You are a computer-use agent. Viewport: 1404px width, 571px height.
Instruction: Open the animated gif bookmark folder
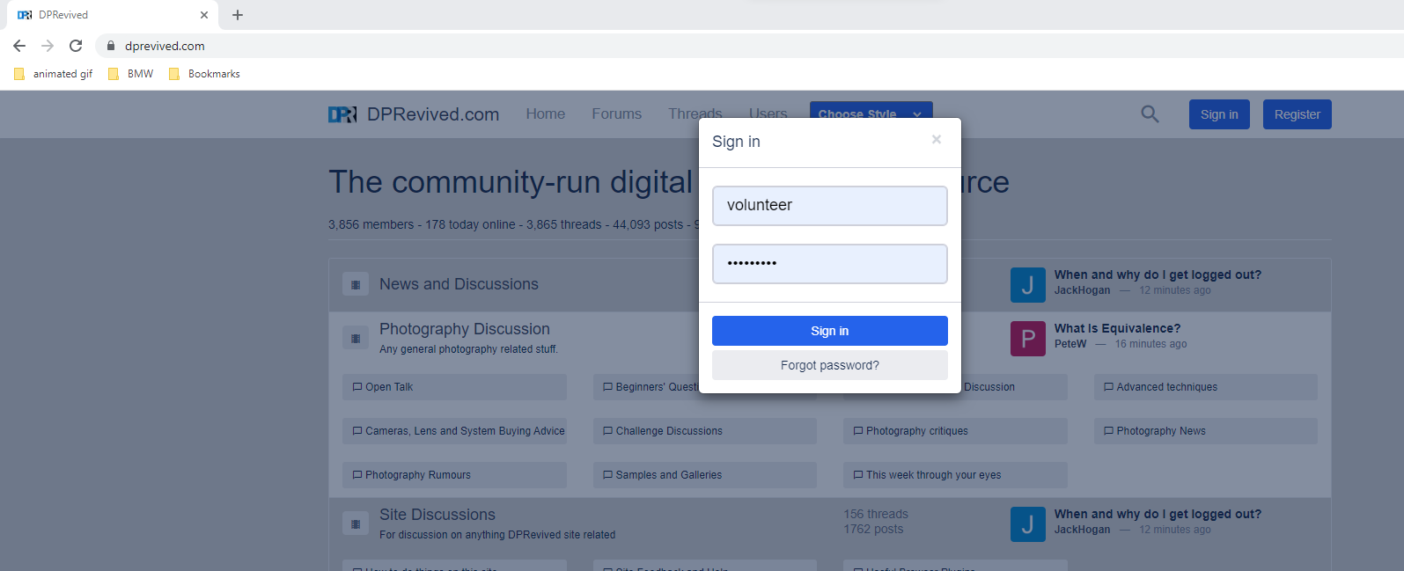tap(53, 74)
